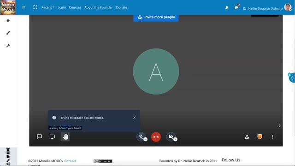Go to the Login page
Viewport: 295px width, 166px height.
pyautogui.click(x=62, y=7)
